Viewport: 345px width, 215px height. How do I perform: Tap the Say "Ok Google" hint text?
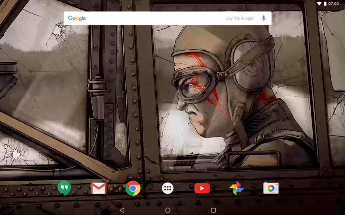240,19
